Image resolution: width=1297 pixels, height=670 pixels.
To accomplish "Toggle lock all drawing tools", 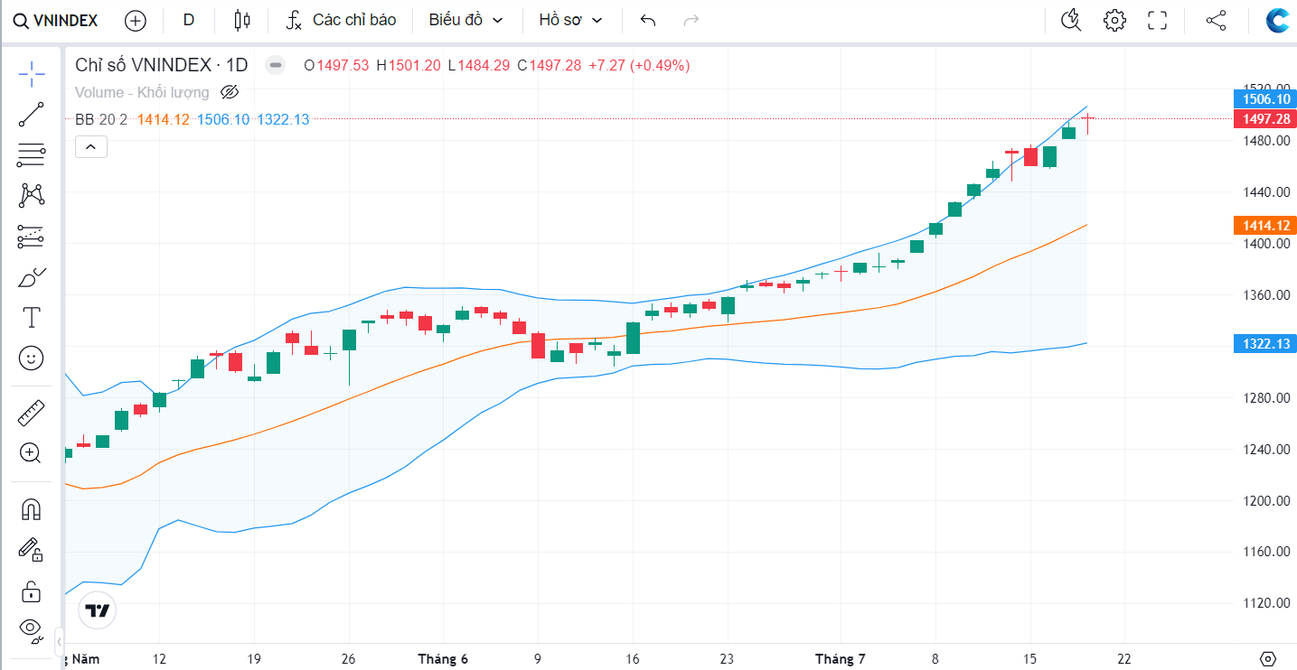I will coord(32,591).
